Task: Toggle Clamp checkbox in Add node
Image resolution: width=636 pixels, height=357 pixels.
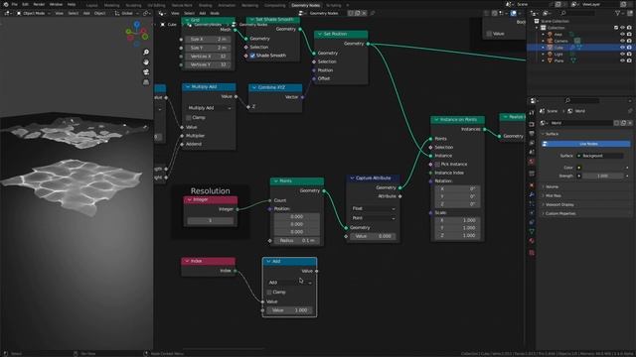Action: (269, 292)
